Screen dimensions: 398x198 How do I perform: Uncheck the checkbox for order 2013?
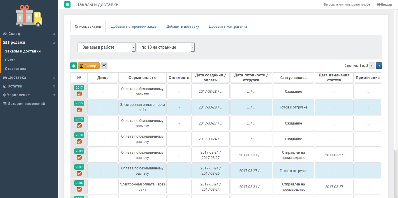(x=79, y=126)
